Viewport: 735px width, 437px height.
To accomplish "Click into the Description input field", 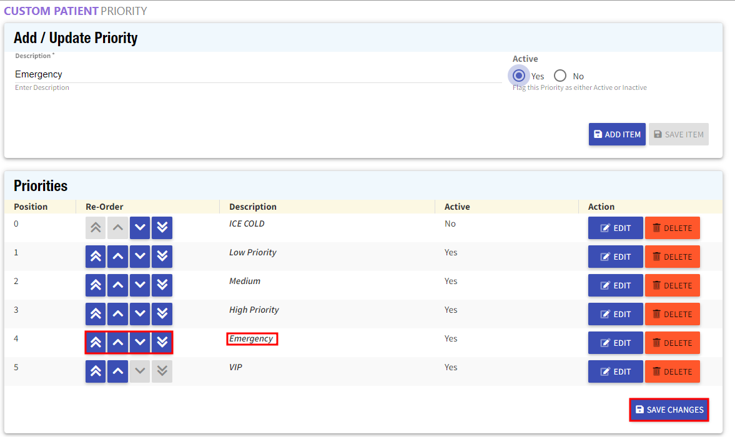I will pyautogui.click(x=257, y=74).
